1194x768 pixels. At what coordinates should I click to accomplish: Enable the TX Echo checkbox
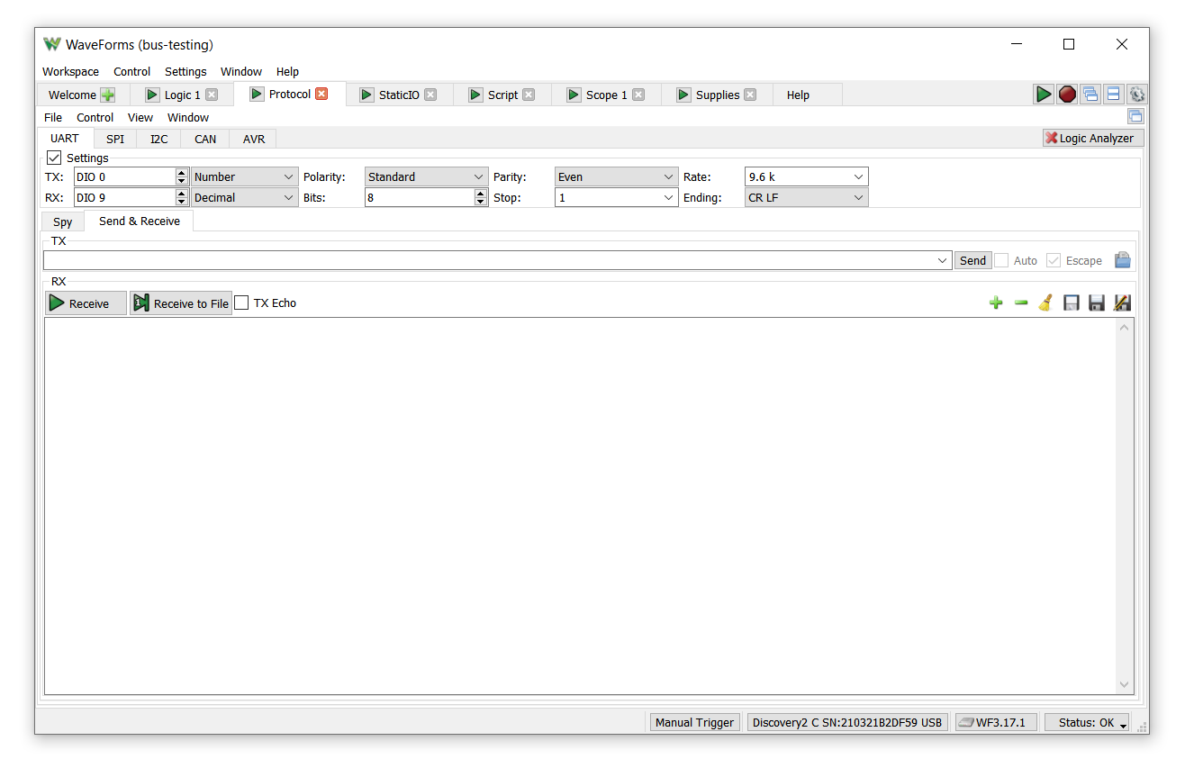[x=241, y=303]
